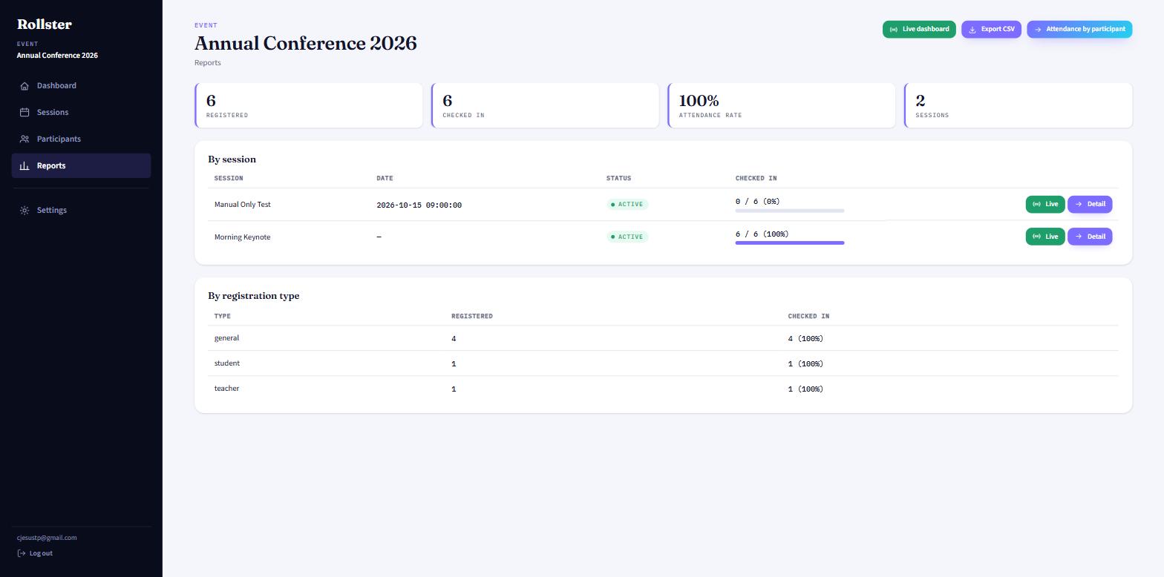Click Active status badge for Morning Keynote
The height and width of the screenshot is (577, 1164).
pos(627,237)
